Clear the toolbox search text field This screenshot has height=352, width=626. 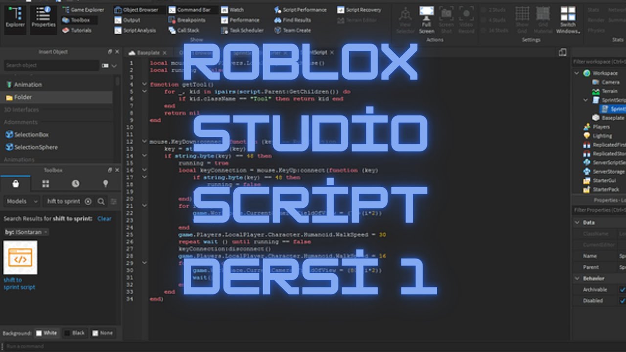coord(88,201)
